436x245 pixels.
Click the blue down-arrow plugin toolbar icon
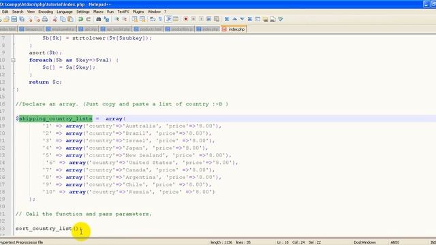click(243, 19)
